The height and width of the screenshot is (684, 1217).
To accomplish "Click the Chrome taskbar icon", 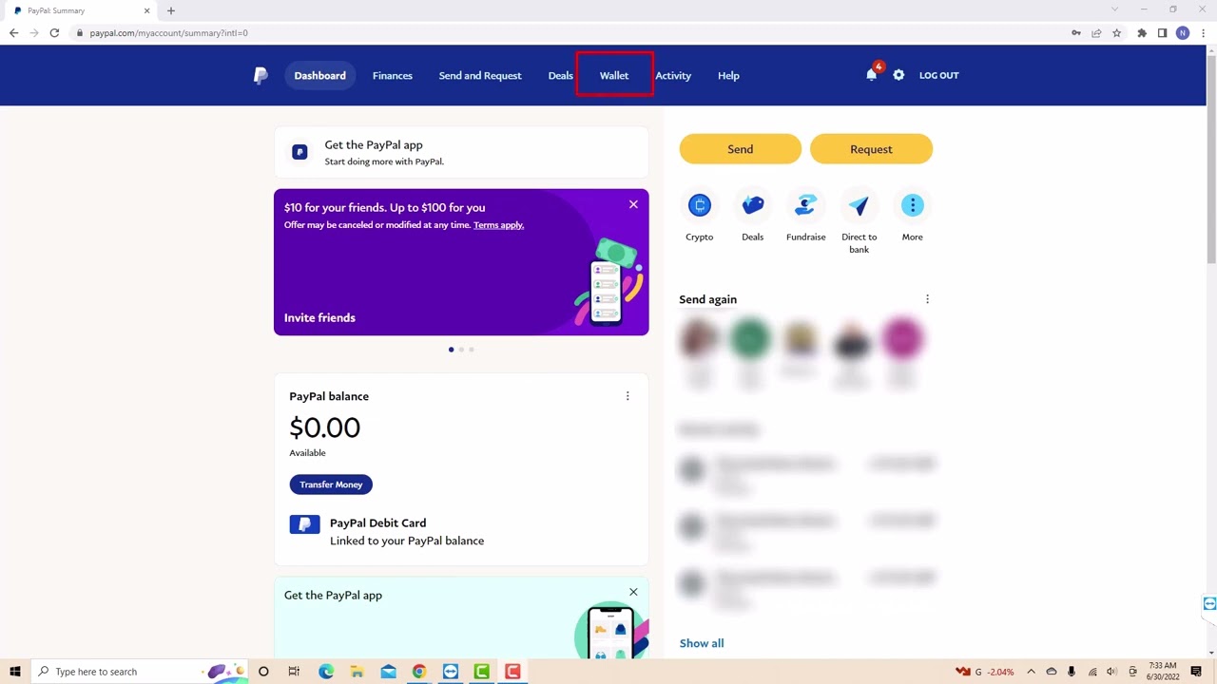I will (x=419, y=672).
